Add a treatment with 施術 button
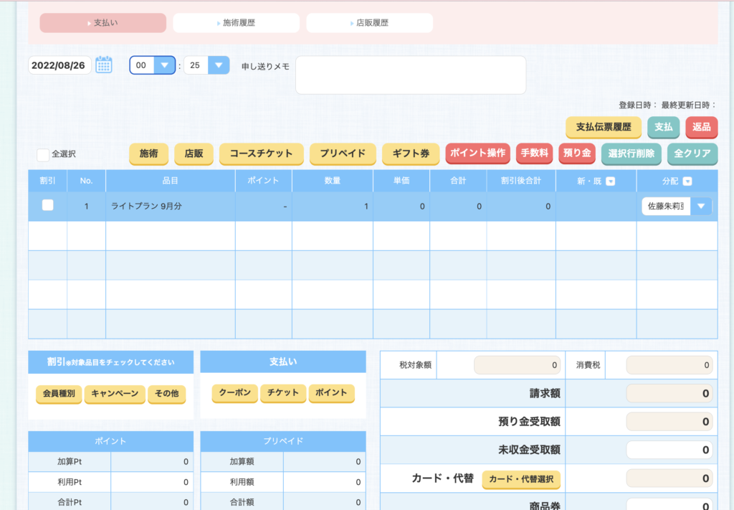The height and width of the screenshot is (510, 734). click(148, 154)
